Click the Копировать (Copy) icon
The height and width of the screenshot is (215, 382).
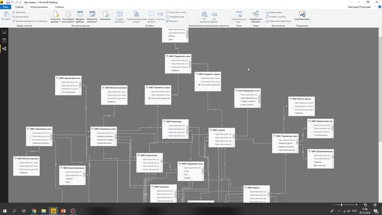[x=14, y=17]
